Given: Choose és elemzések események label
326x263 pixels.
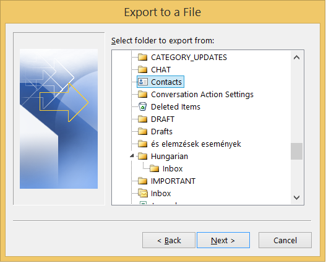Looking at the screenshot, I should [196, 144].
